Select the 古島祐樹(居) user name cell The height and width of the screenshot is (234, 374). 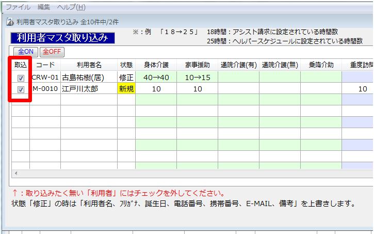pyautogui.click(x=89, y=77)
